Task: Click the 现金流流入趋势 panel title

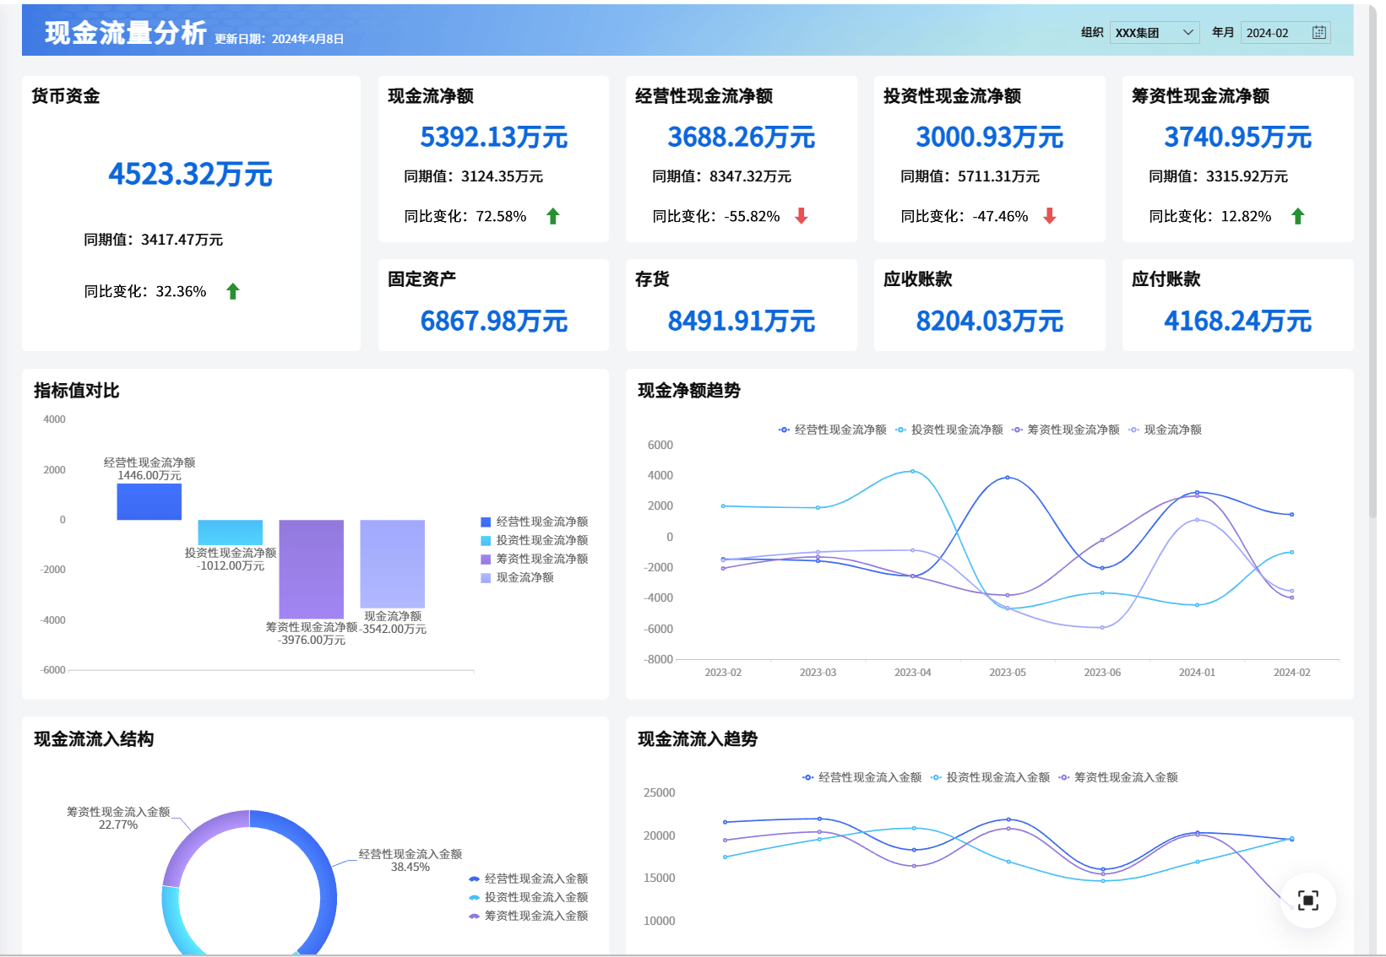Action: click(698, 739)
